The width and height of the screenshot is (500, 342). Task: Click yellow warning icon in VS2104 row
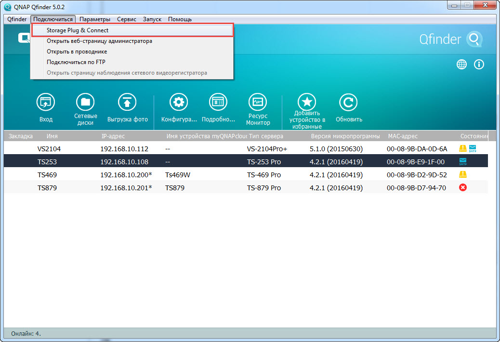463,148
